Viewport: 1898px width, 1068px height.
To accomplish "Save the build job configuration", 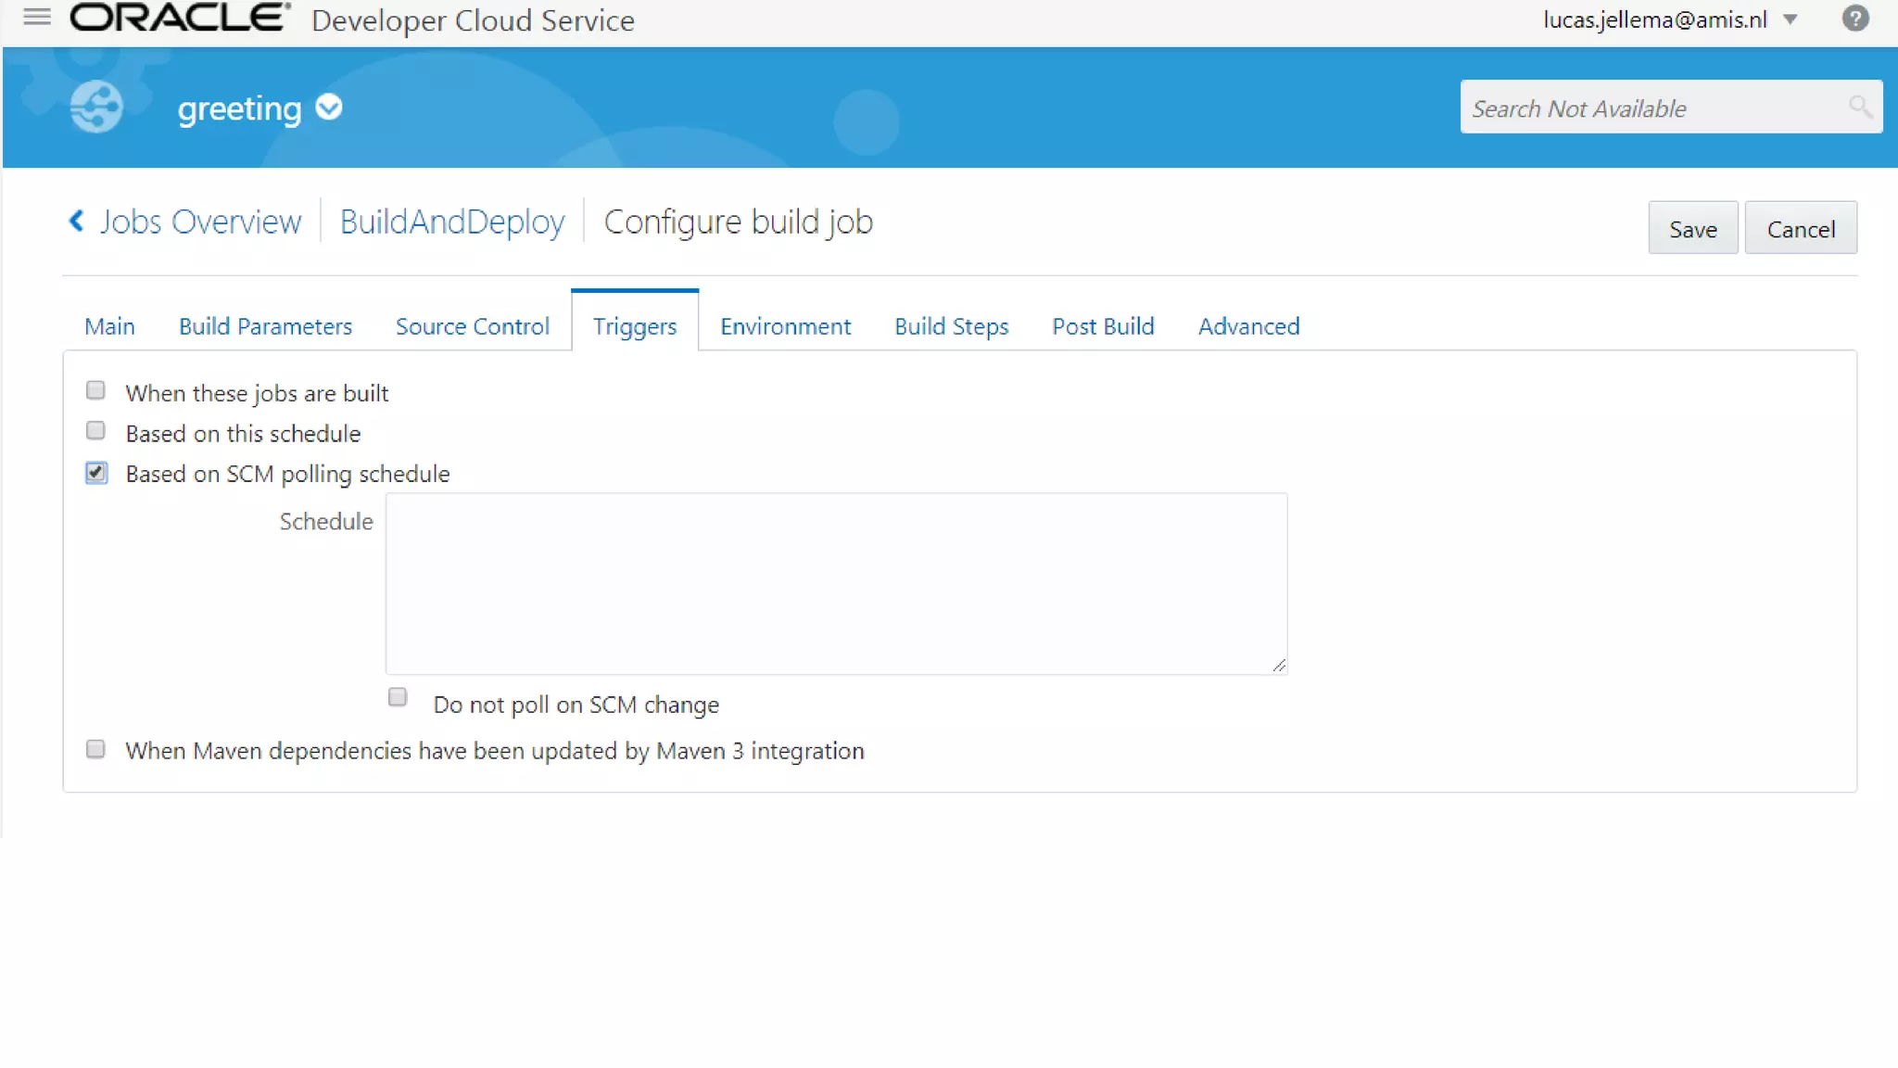I will pyautogui.click(x=1692, y=228).
